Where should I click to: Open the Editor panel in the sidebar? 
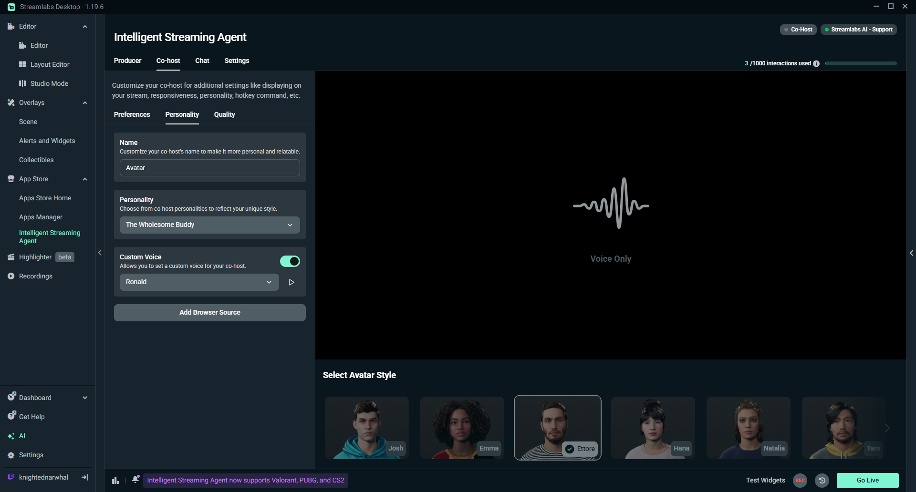click(40, 45)
